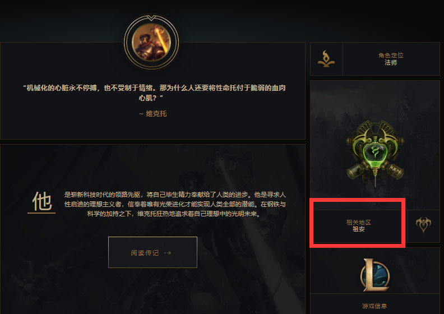Click the gold underline beneath 他

[41, 213]
